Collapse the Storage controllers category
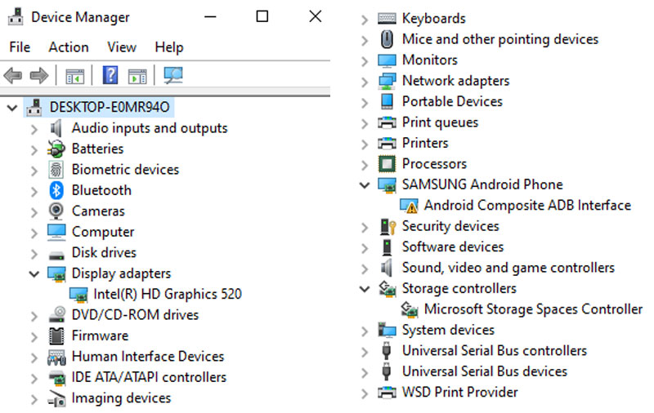The height and width of the screenshot is (413, 654). coord(365,289)
